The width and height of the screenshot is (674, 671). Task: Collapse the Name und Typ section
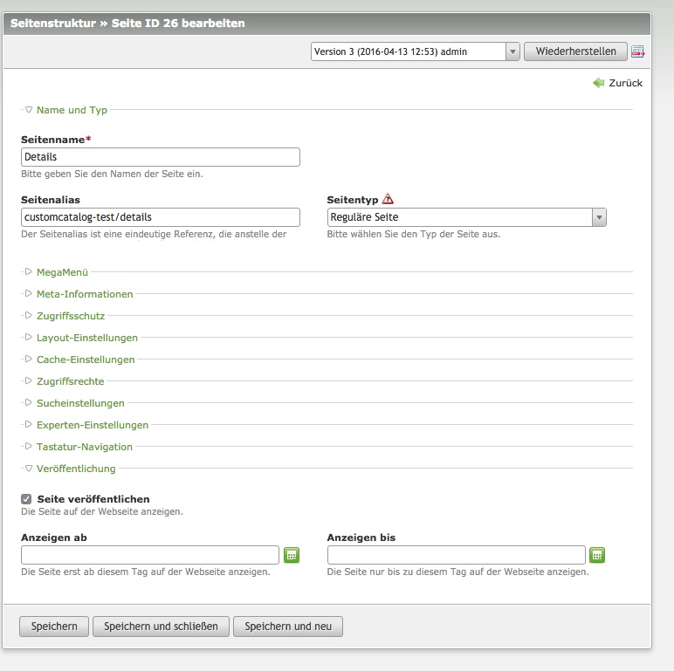(72, 110)
